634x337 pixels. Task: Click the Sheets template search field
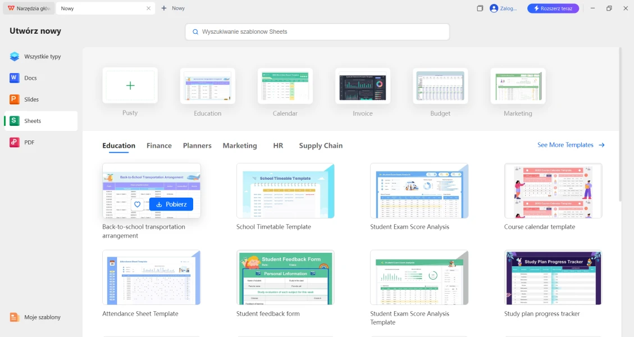(317, 32)
